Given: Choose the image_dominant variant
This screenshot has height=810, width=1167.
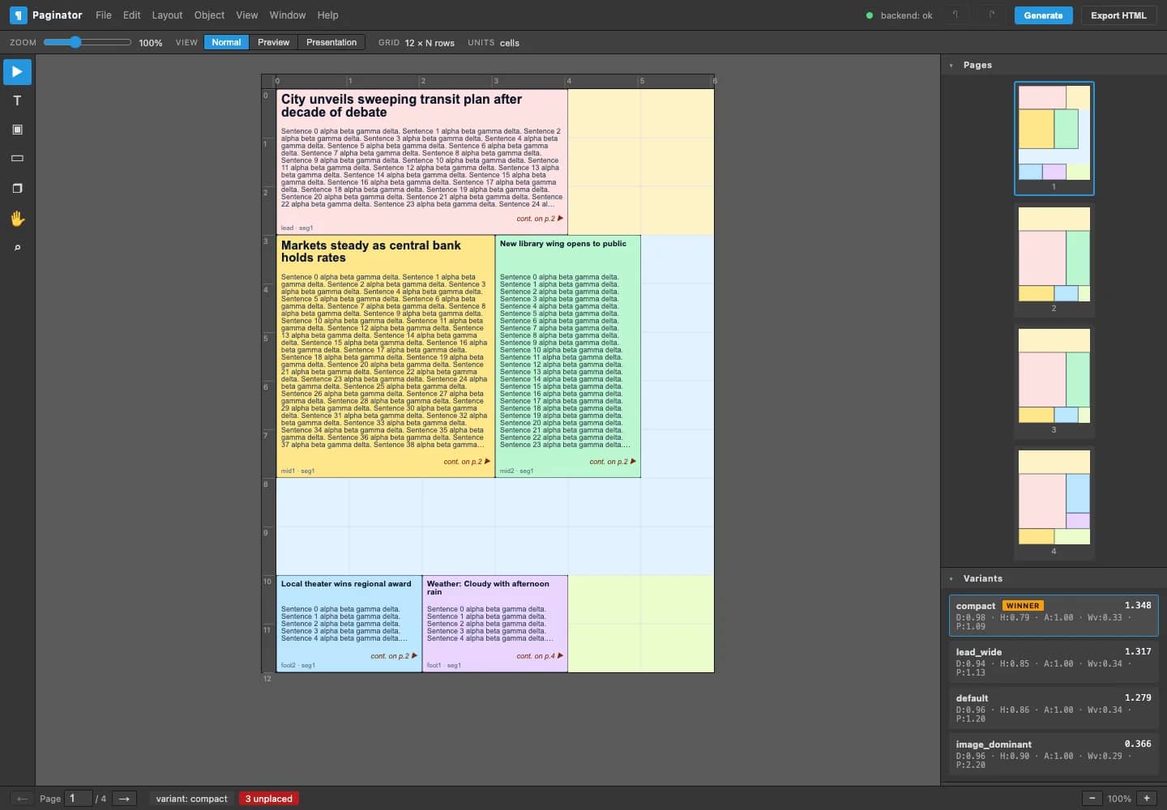Looking at the screenshot, I should click(1054, 754).
